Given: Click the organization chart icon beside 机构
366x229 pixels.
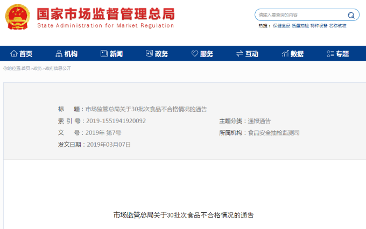Looking at the screenshot, I should point(59,54).
